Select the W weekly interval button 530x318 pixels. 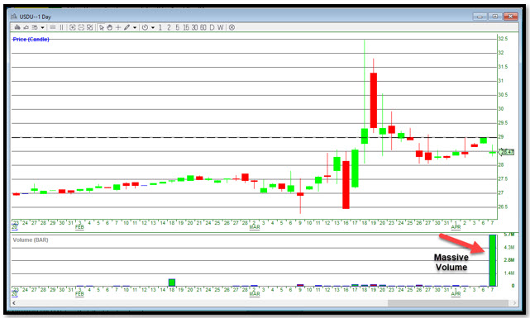click(x=221, y=28)
